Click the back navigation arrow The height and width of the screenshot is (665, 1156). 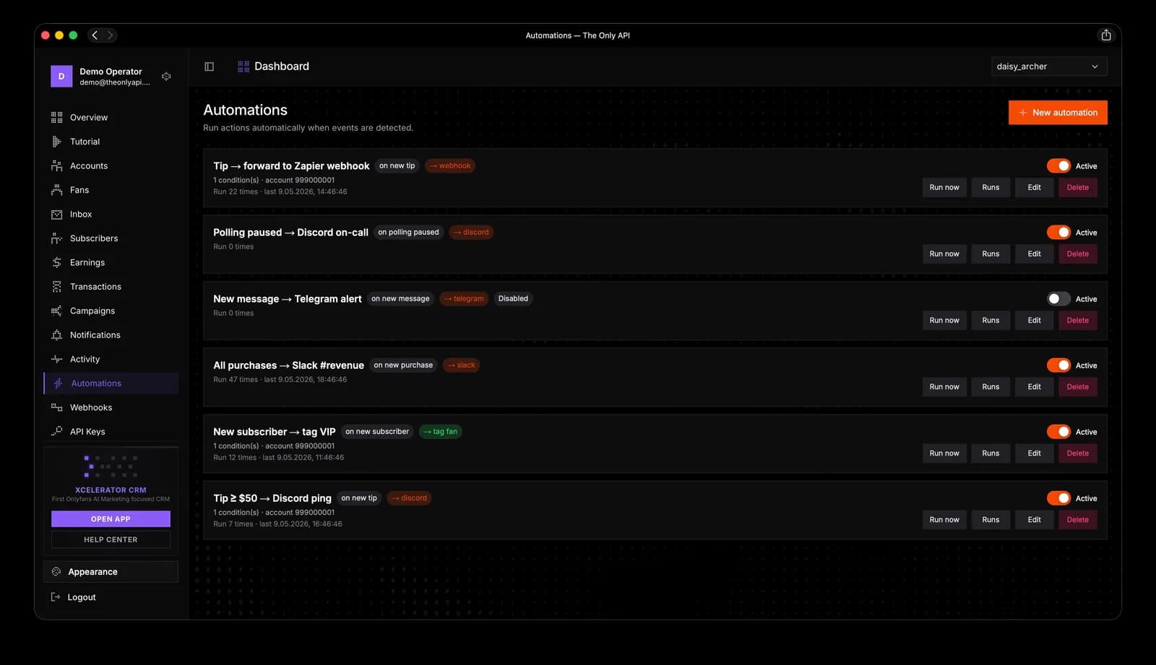(95, 35)
